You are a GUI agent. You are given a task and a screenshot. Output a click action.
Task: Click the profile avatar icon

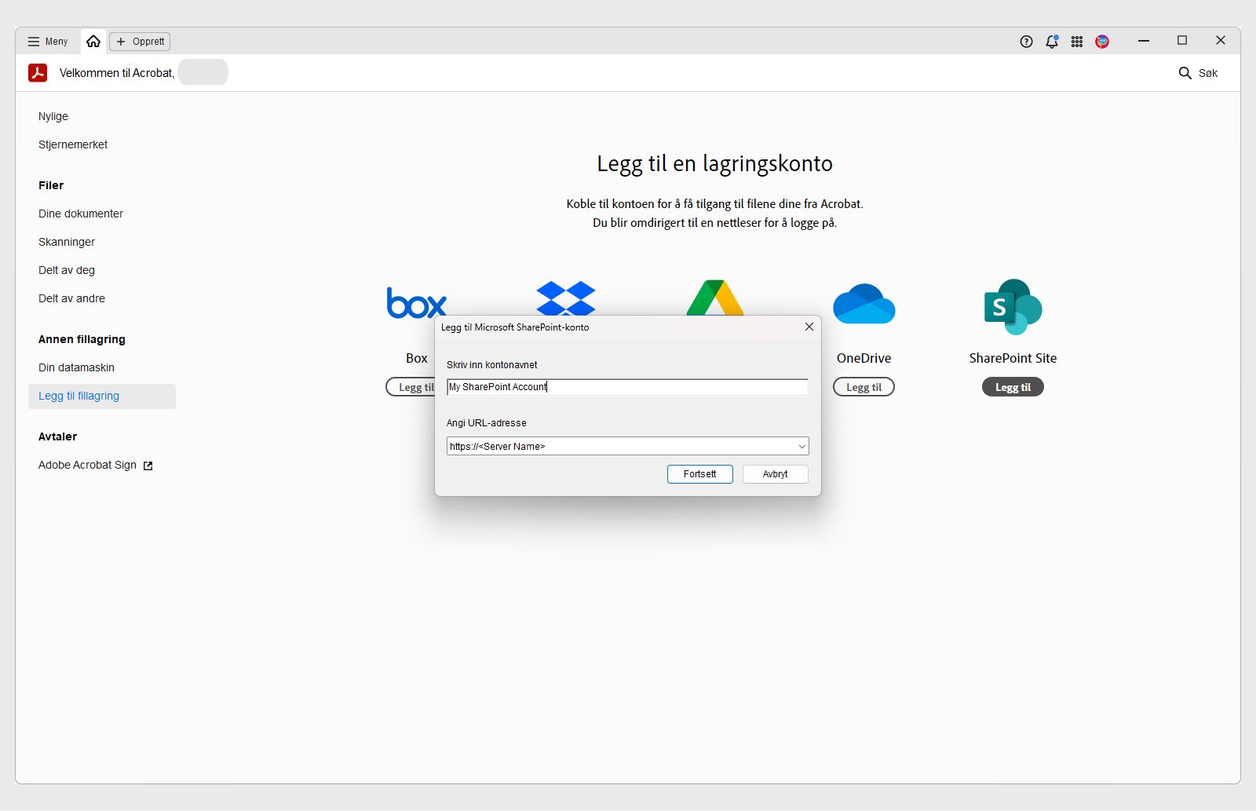1101,42
